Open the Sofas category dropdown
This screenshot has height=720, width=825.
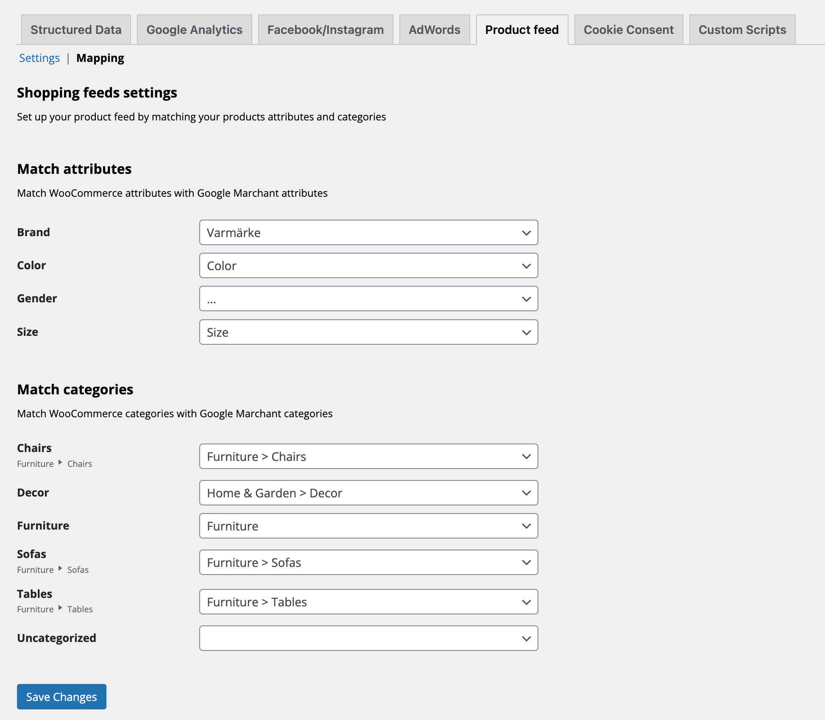click(x=368, y=562)
